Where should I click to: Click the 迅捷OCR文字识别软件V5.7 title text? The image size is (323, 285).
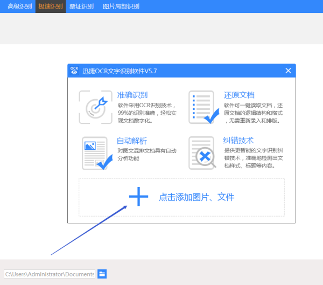point(120,71)
